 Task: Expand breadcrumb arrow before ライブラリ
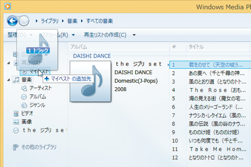(37, 21)
